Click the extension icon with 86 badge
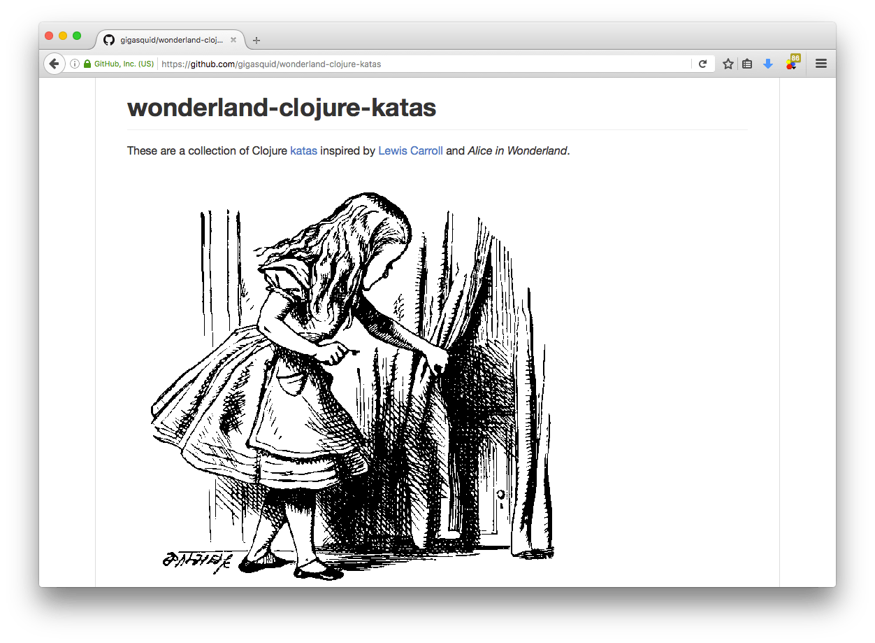This screenshot has width=875, height=643. [792, 62]
